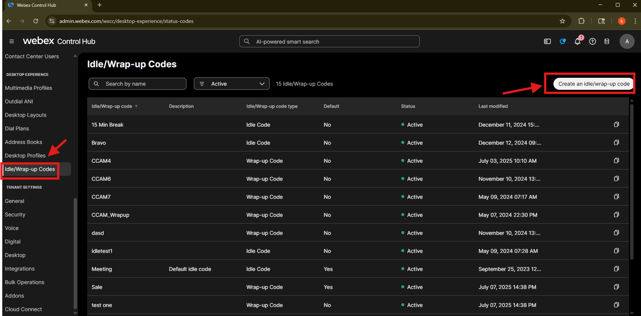Open the Active status filter dropdown
641x316 pixels.
[232, 84]
